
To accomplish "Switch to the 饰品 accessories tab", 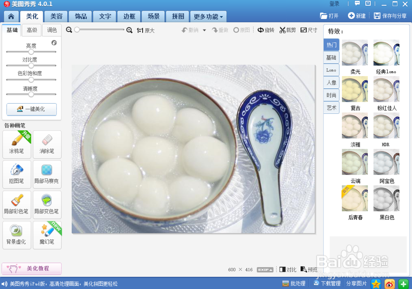I will point(80,16).
